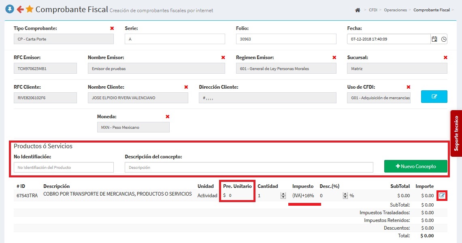Open the Uso de CFDI dropdown
This screenshot has height=243, width=462.
[x=379, y=98]
